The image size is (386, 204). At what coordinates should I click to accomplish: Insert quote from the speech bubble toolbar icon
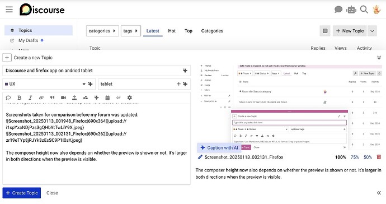click(x=8, y=98)
